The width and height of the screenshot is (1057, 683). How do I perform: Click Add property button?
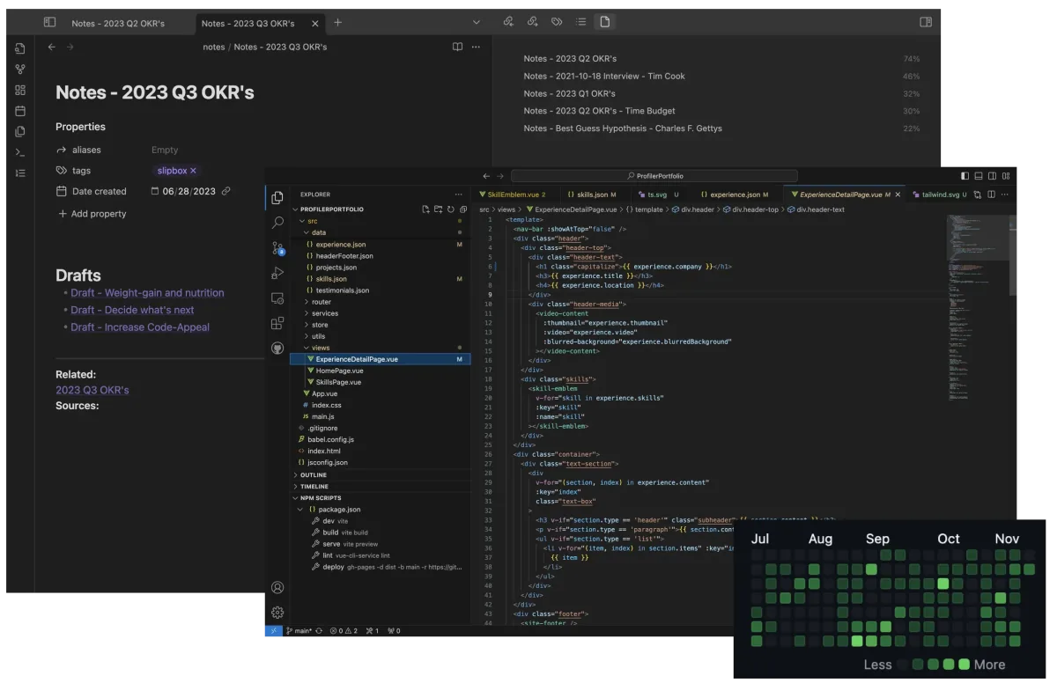pos(92,214)
